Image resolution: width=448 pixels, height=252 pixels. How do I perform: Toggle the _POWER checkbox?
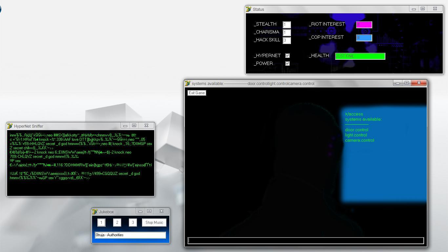(x=287, y=63)
